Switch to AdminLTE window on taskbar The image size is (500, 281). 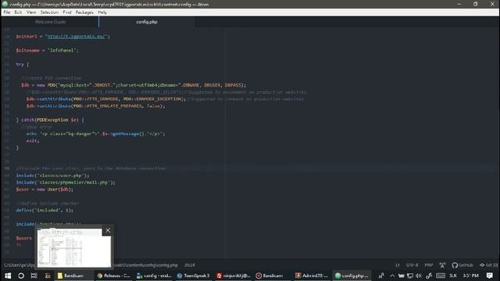pos(312,276)
